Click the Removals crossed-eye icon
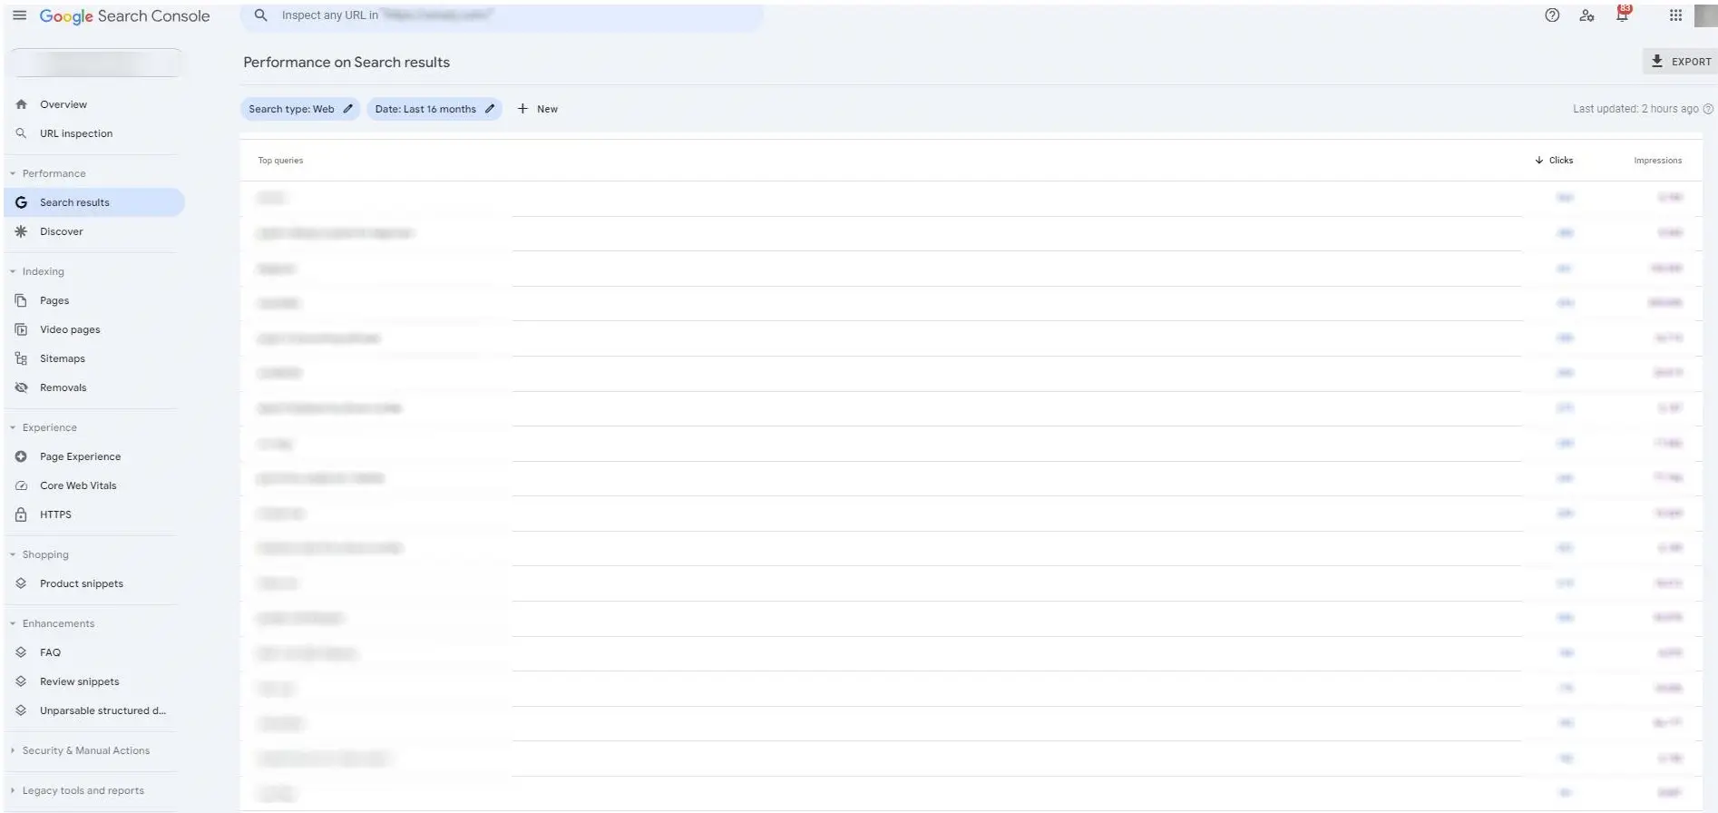This screenshot has height=813, width=1718. (x=21, y=387)
